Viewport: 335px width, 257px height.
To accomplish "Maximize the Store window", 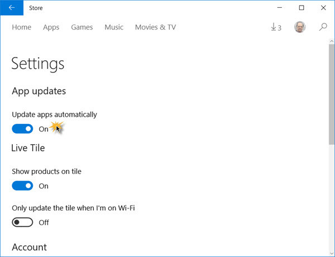I will pos(301,8).
